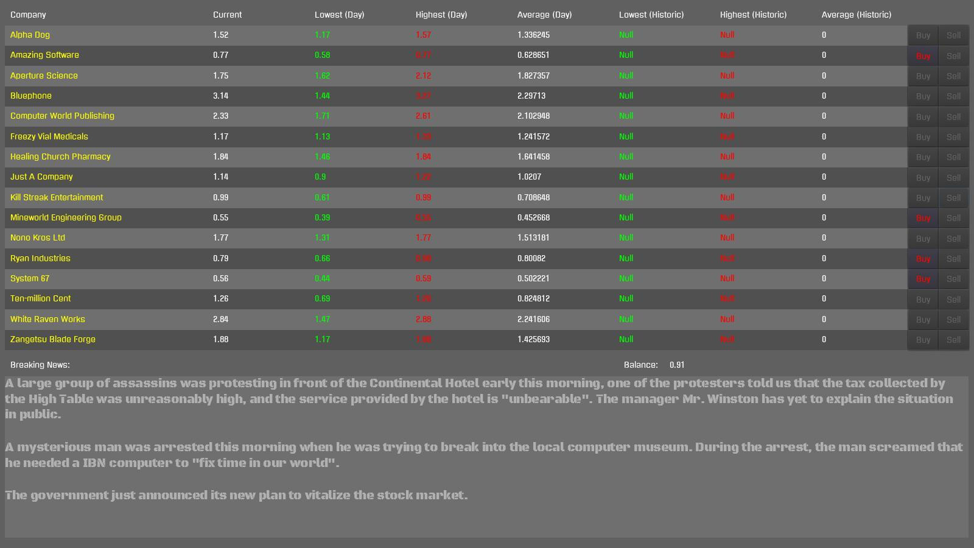The height and width of the screenshot is (548, 974).
Task: Click Buy on Aperture Science row
Action: click(x=923, y=76)
